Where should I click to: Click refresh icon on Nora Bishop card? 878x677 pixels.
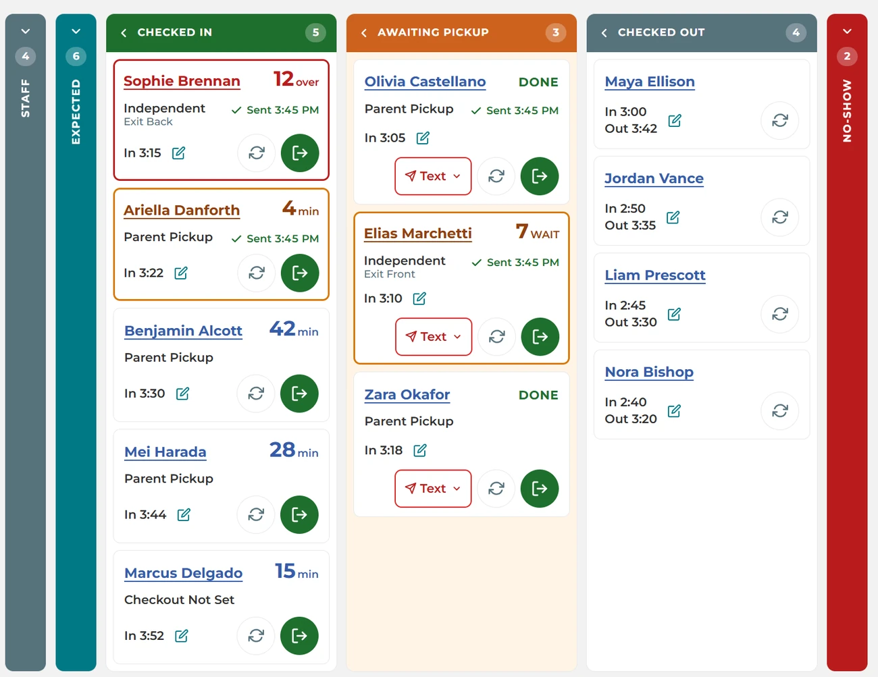(x=780, y=411)
